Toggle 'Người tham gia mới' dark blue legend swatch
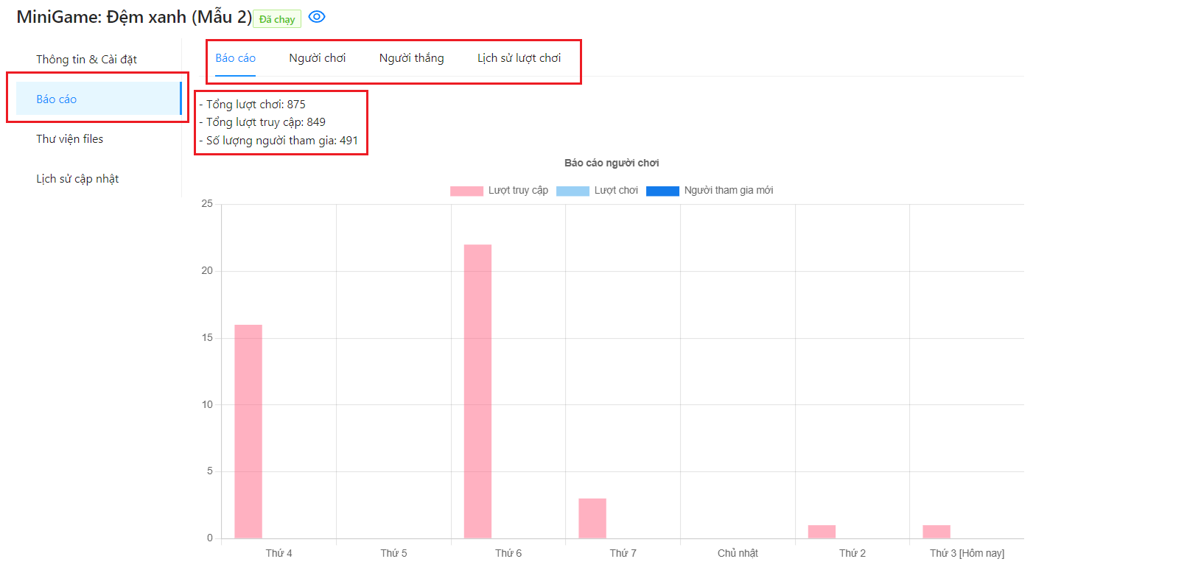The image size is (1201, 570). [x=662, y=191]
